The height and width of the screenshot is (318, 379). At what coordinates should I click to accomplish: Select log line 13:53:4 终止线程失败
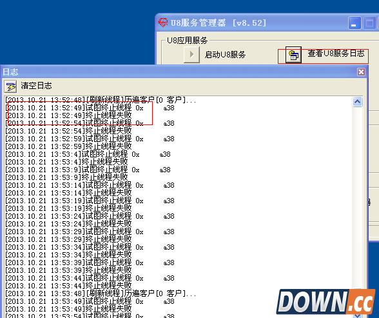coord(66,162)
